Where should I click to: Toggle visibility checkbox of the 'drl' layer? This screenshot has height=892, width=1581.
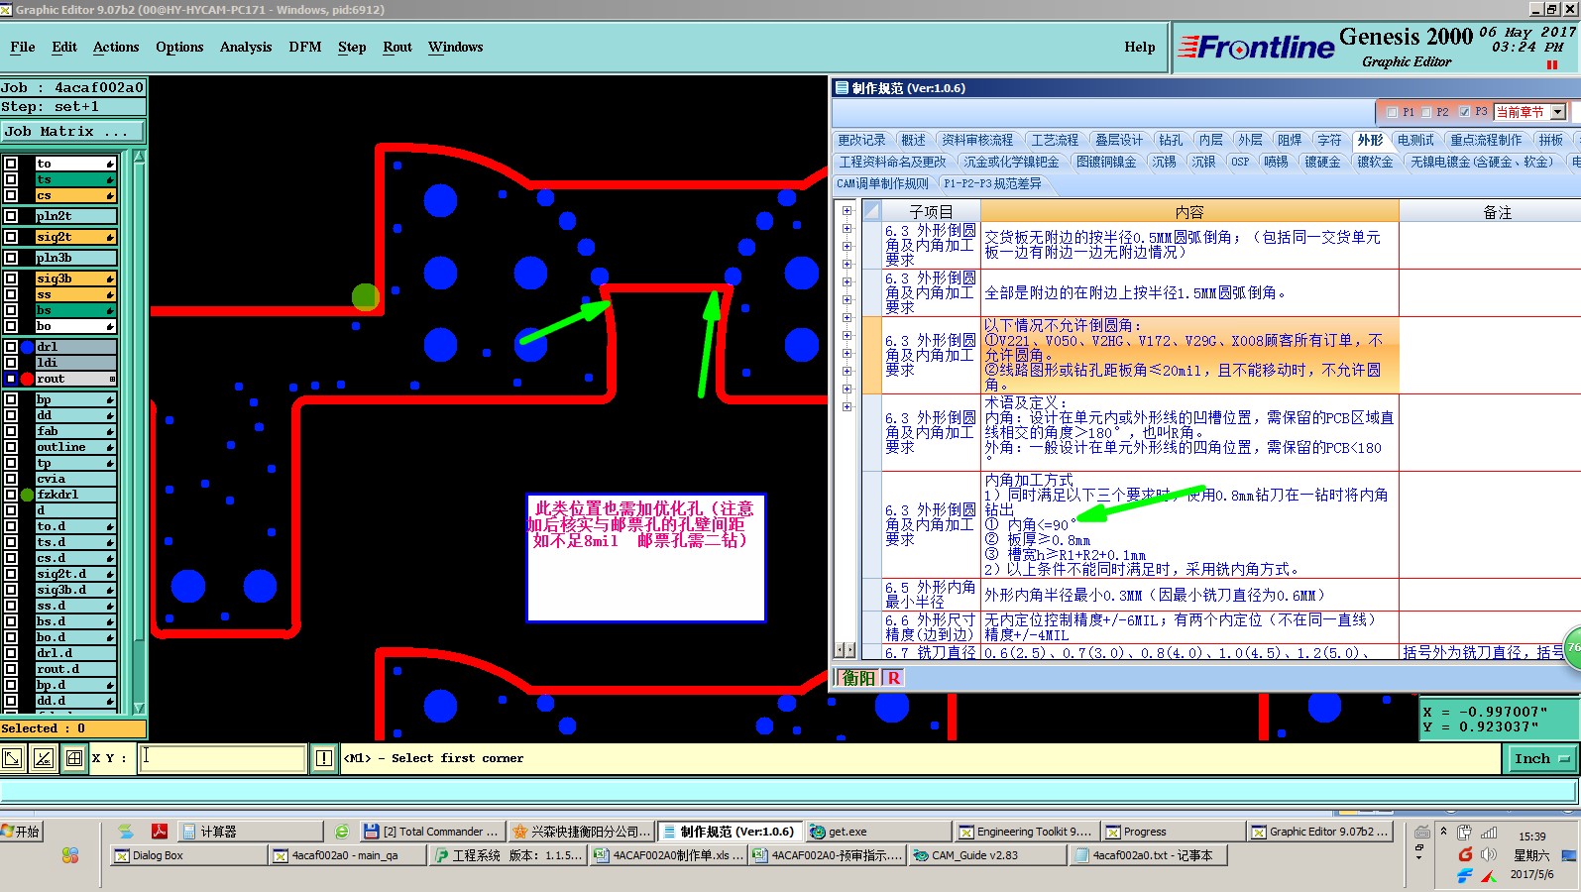(11, 347)
